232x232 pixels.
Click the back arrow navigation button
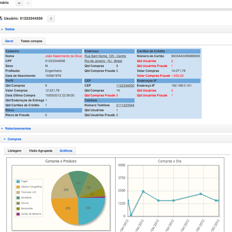(19, 3)
